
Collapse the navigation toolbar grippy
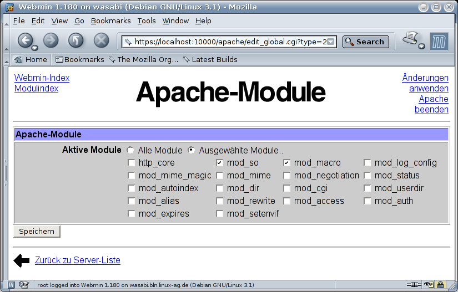click(x=7, y=40)
